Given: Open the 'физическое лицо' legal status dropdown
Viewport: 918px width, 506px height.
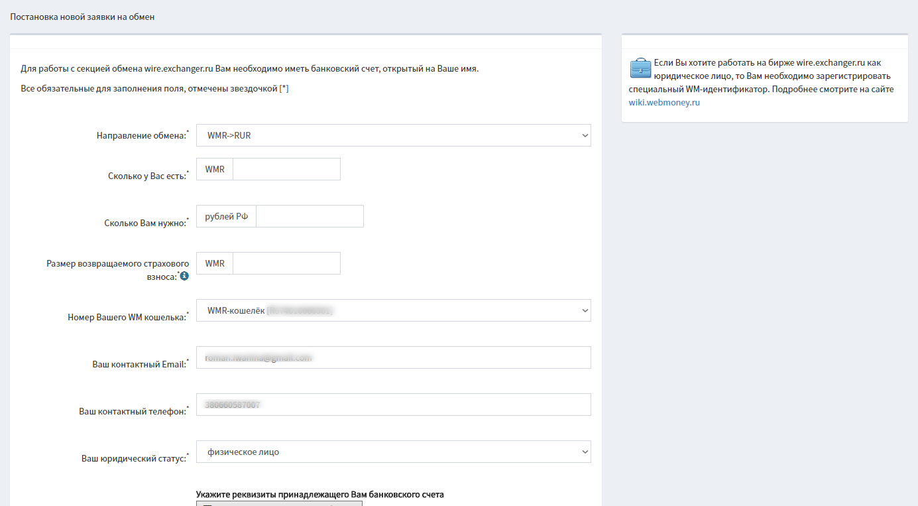Looking at the screenshot, I should click(x=393, y=452).
